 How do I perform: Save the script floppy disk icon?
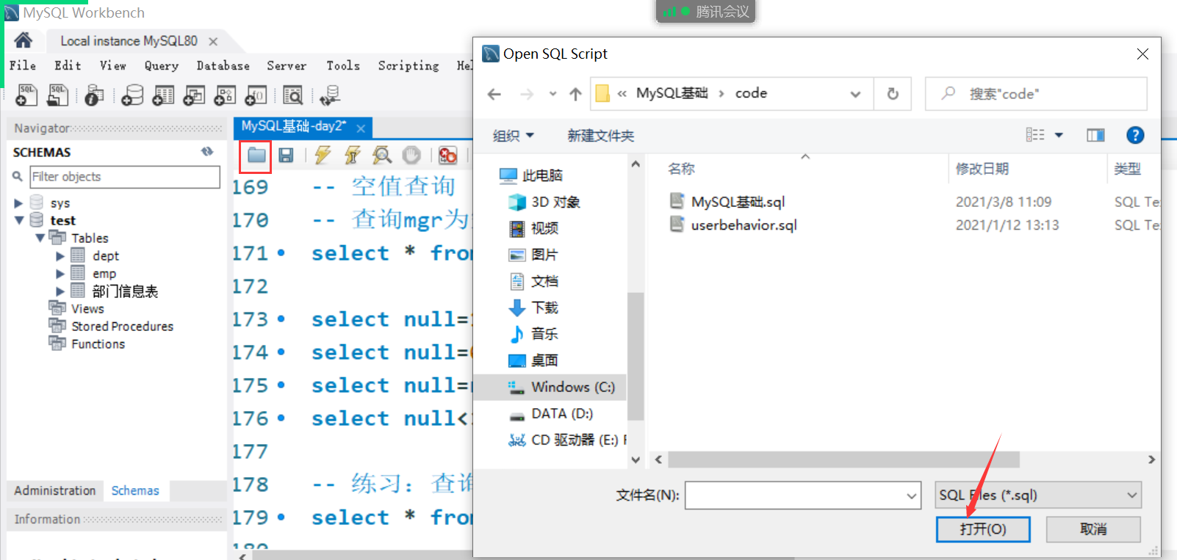click(286, 155)
